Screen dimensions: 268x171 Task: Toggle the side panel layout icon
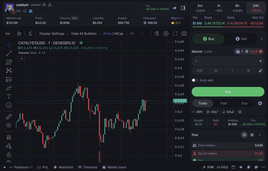[x=183, y=8]
